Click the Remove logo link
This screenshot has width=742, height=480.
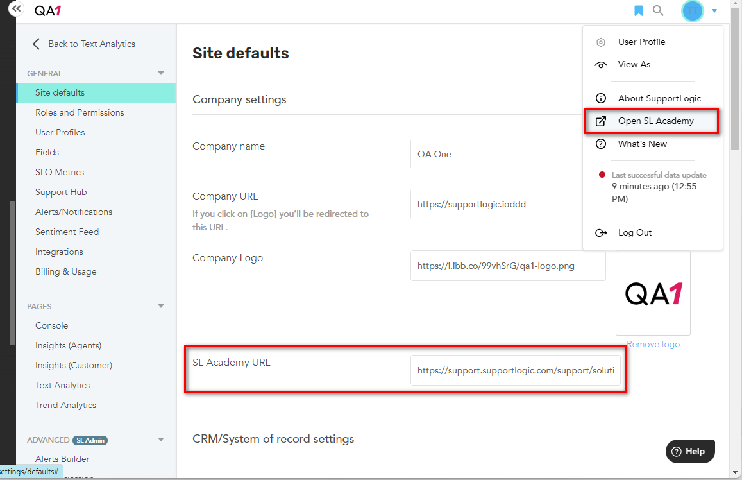coord(653,344)
